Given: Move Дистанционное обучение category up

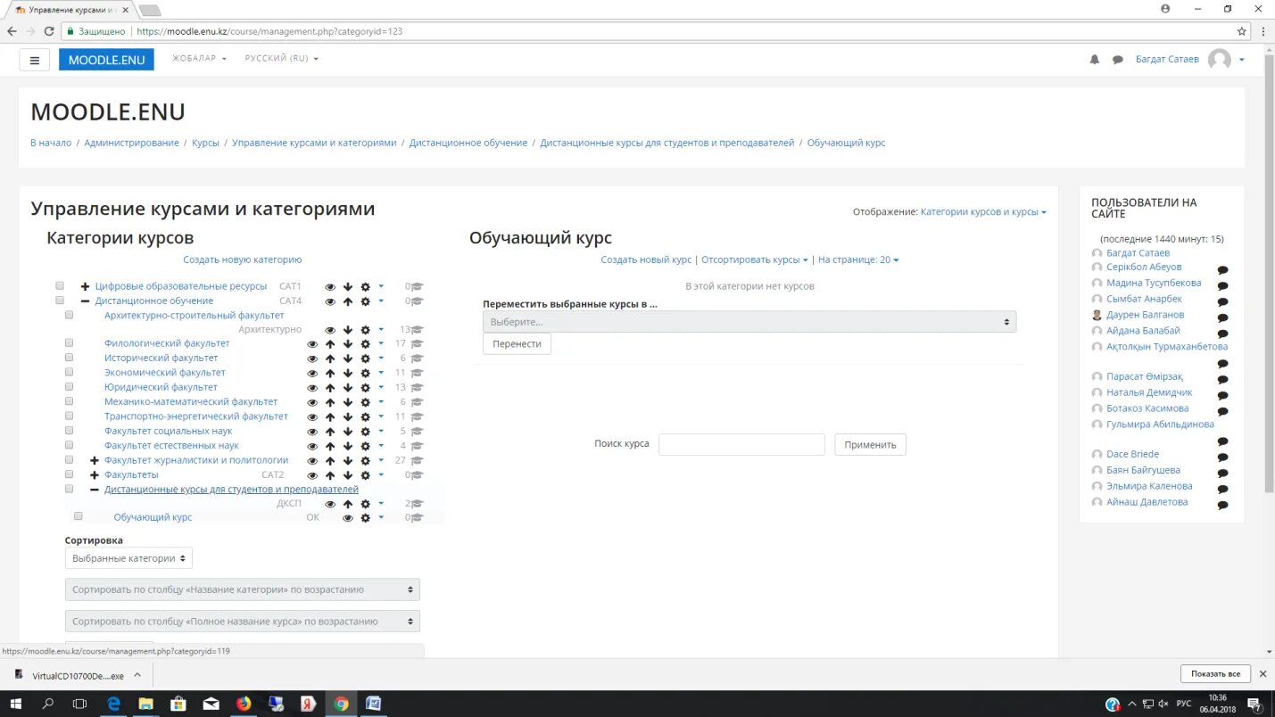Looking at the screenshot, I should [x=348, y=301].
